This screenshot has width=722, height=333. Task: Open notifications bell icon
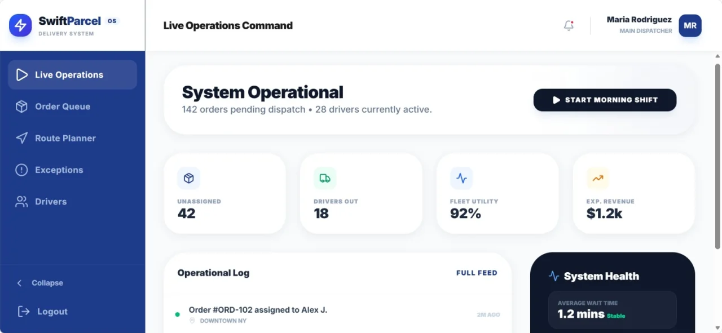tap(569, 25)
